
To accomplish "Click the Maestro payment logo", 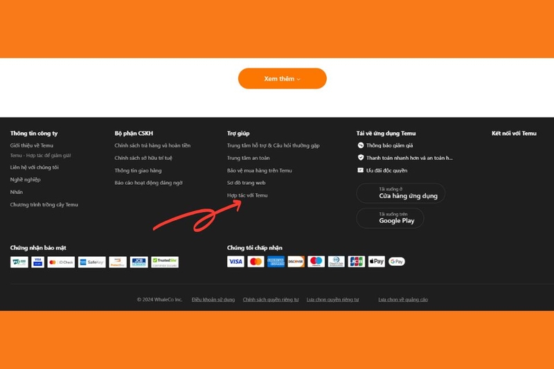I will coord(316,262).
